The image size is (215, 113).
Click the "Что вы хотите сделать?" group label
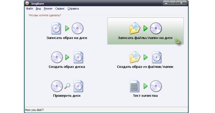(45, 15)
